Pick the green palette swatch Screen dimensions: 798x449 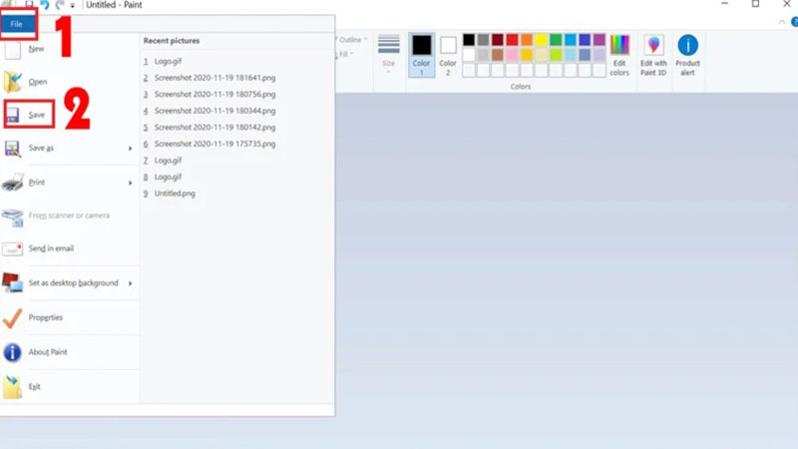(x=556, y=40)
